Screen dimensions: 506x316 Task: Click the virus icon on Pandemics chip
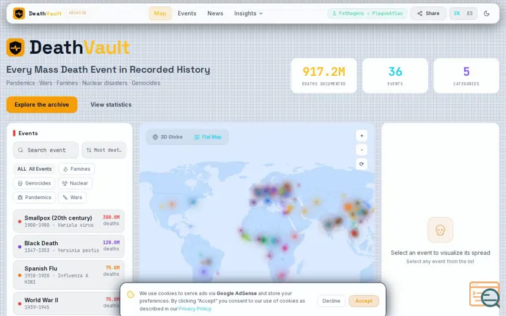(x=20, y=197)
